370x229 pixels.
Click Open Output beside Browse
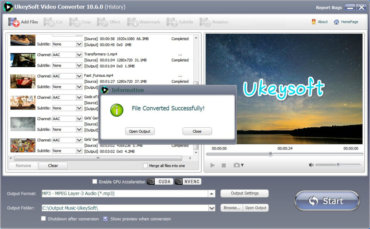tap(256, 208)
